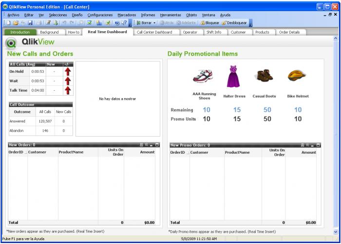Expand the standard toolbar overflow options arrow
The height and width of the screenshot is (244, 341).
130,23
